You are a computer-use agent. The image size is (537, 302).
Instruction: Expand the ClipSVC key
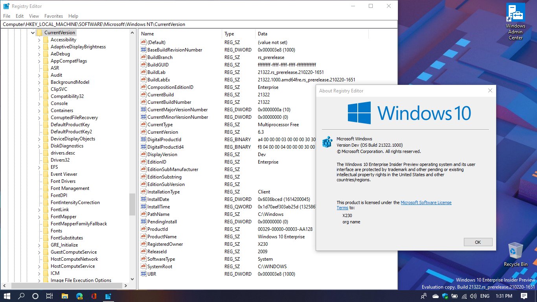[x=39, y=89]
